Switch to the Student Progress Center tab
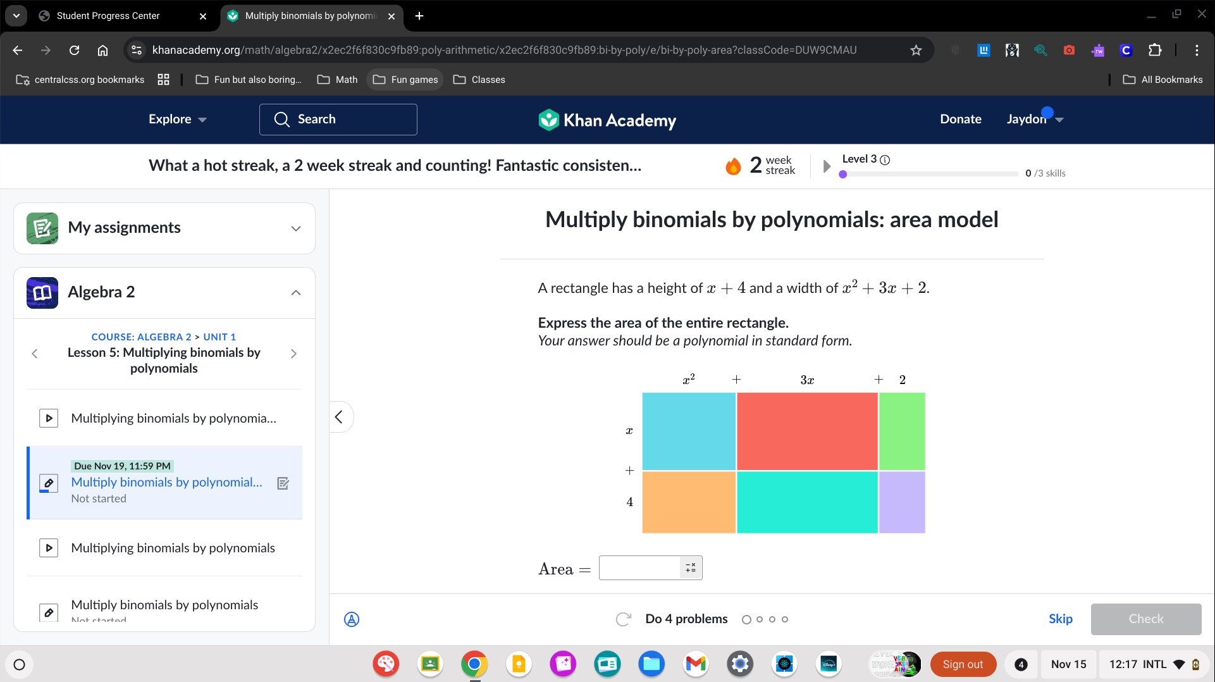The height and width of the screenshot is (682, 1215). coord(122,16)
